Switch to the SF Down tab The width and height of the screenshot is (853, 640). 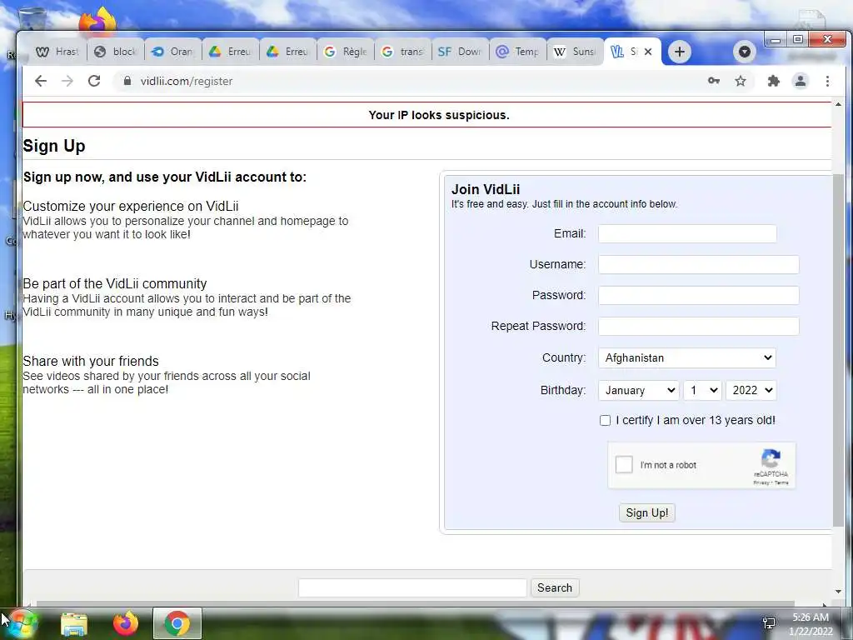click(461, 52)
